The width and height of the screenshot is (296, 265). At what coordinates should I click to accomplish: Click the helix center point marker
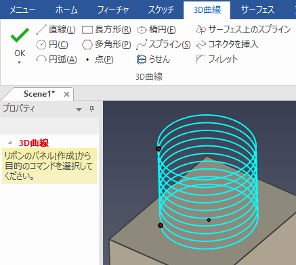[209, 220]
